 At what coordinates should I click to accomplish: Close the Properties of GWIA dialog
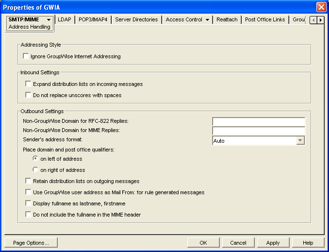tap(321, 7)
